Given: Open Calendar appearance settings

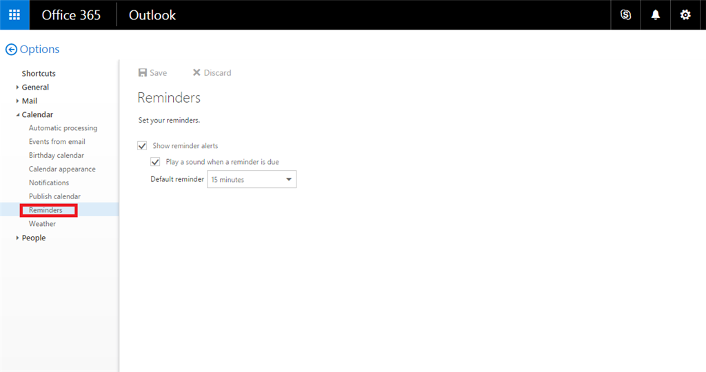Looking at the screenshot, I should click(x=62, y=169).
